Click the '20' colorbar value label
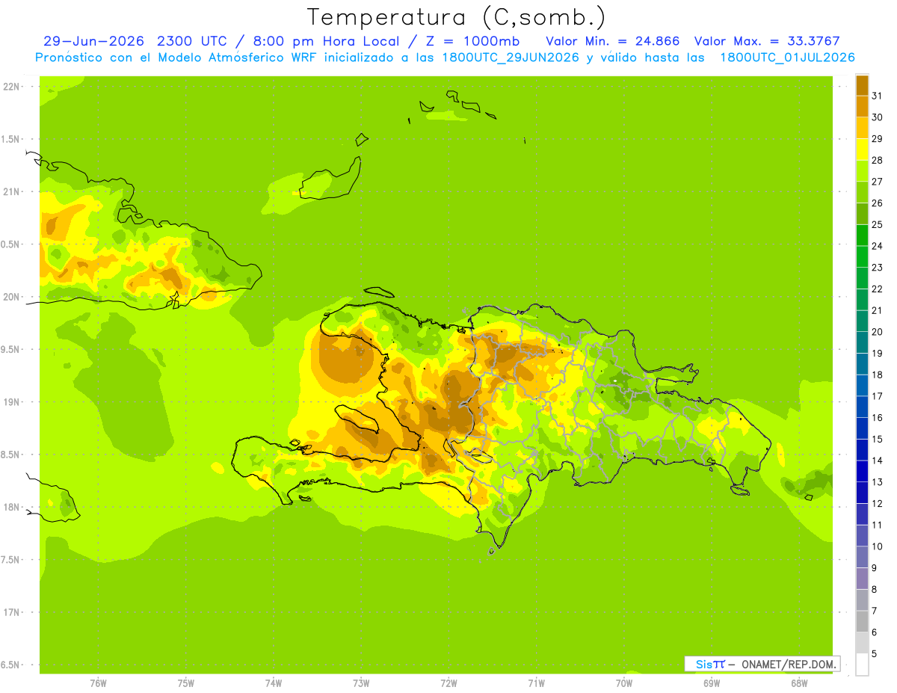Image resolution: width=897 pixels, height=693 pixels. 877,332
